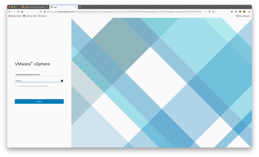Image resolution: width=259 pixels, height=157 pixels.
Task: Show site security lock information
Action: tap(45, 12)
